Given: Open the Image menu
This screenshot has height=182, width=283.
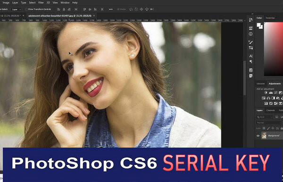Looking at the screenshot, I should [x=6, y=3].
